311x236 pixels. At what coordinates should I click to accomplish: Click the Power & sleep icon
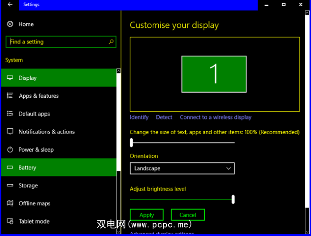(x=10, y=150)
